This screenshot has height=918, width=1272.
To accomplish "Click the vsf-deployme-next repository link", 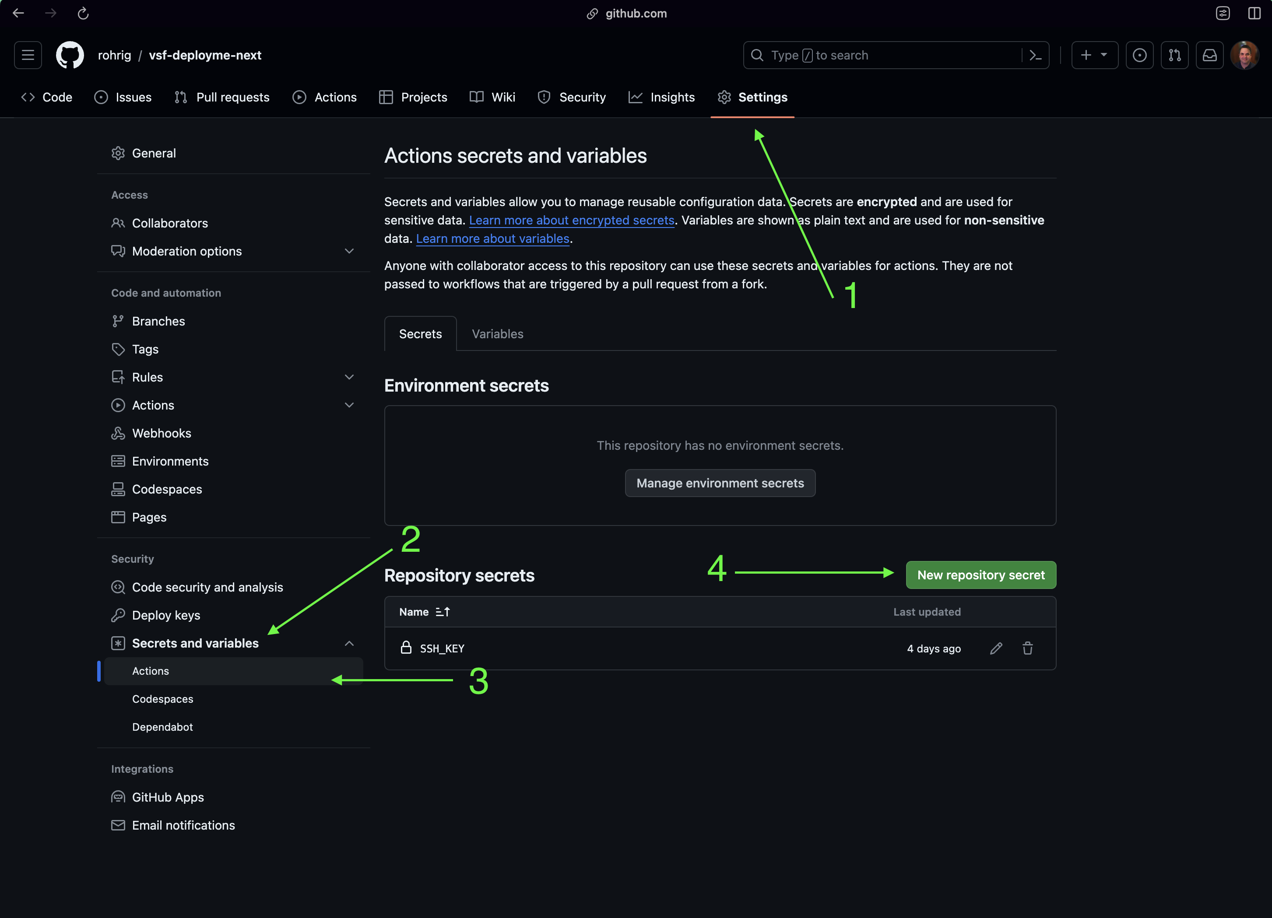I will 205,55.
